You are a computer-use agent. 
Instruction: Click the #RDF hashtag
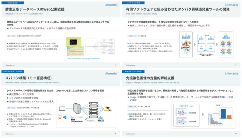(41, 14)
